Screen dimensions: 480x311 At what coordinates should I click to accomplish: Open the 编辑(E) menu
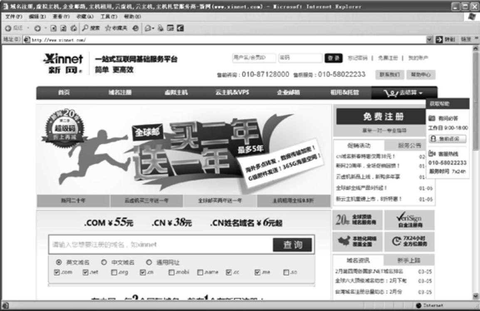coord(37,17)
